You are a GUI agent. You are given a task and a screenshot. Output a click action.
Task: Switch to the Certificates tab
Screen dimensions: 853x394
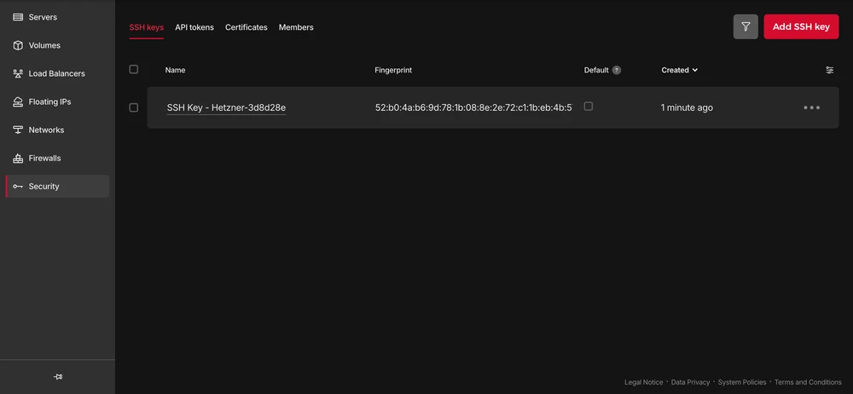coord(247,27)
